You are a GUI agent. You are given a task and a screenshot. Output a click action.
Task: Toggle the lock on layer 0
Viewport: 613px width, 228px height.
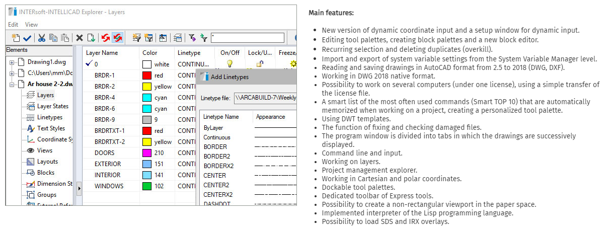[259, 64]
